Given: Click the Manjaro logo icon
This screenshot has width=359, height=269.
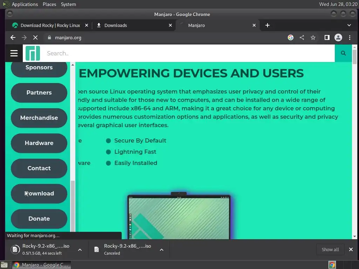Looking at the screenshot, I should pos(33,53).
